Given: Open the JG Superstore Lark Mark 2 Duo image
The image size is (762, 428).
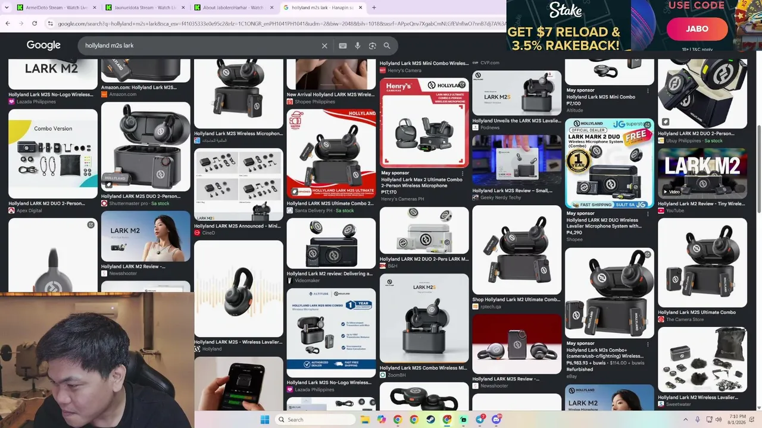Looking at the screenshot, I should (610, 163).
